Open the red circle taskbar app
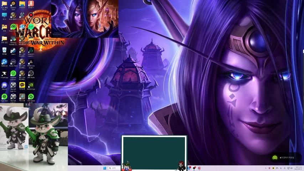This screenshot has width=304, height=171. click(x=199, y=168)
